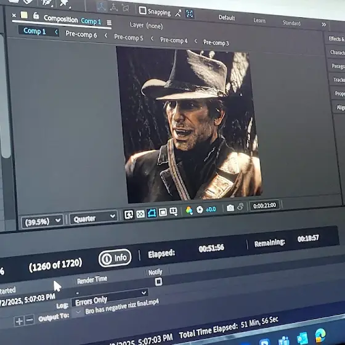Switch to Default workspace
This screenshot has height=345, width=345.
pyautogui.click(x=227, y=18)
